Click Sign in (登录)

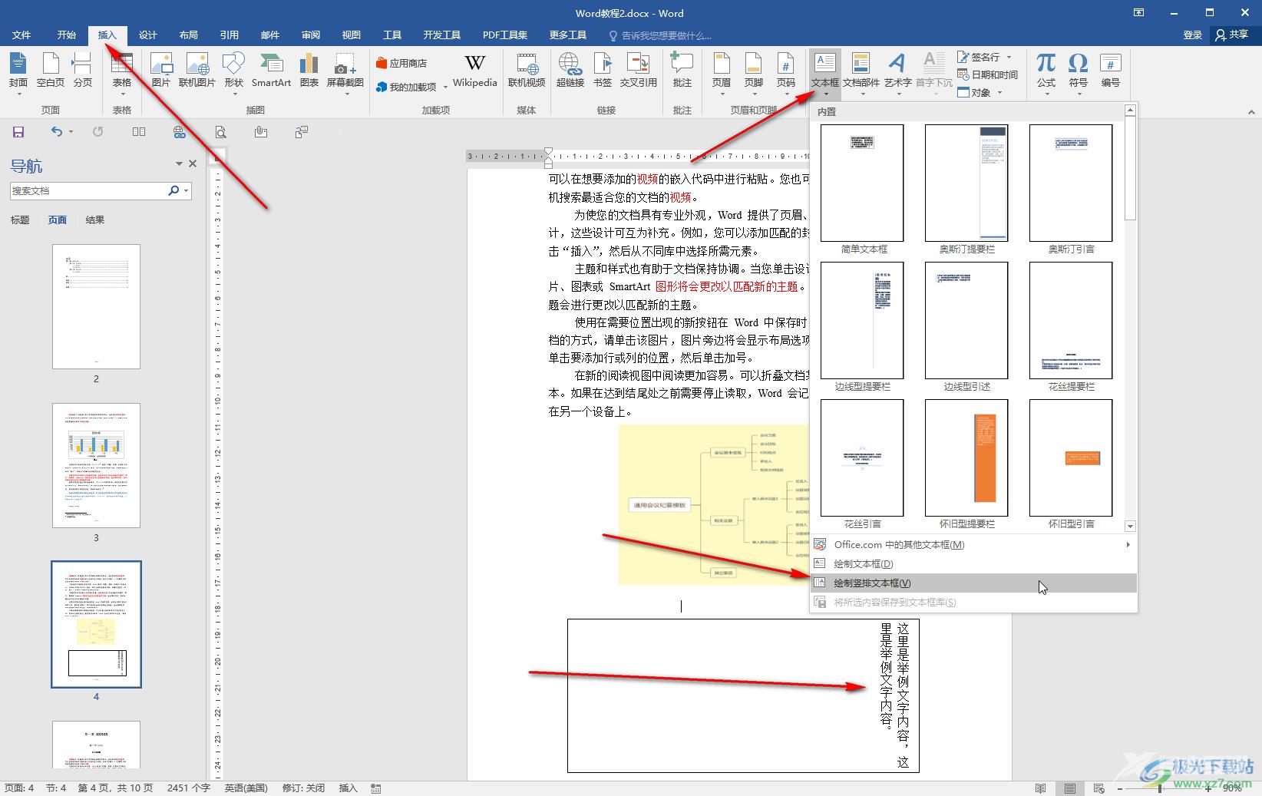pyautogui.click(x=1192, y=35)
